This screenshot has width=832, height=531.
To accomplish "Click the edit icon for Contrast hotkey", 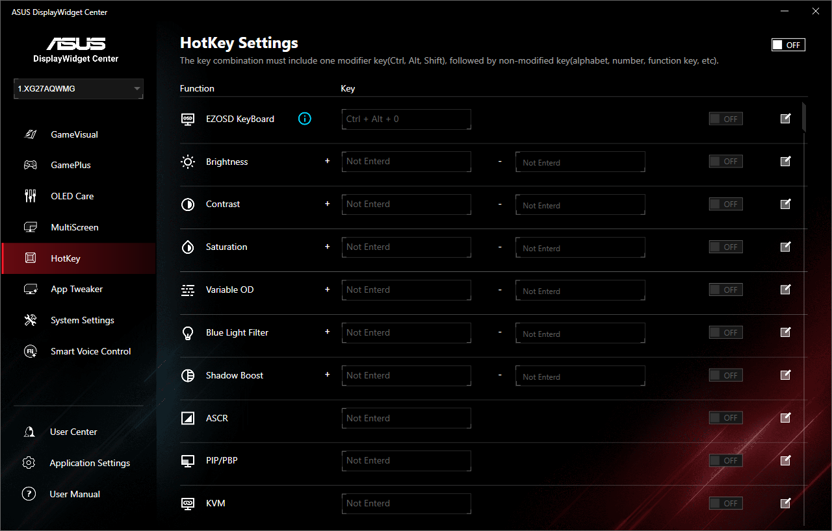I will pos(785,204).
